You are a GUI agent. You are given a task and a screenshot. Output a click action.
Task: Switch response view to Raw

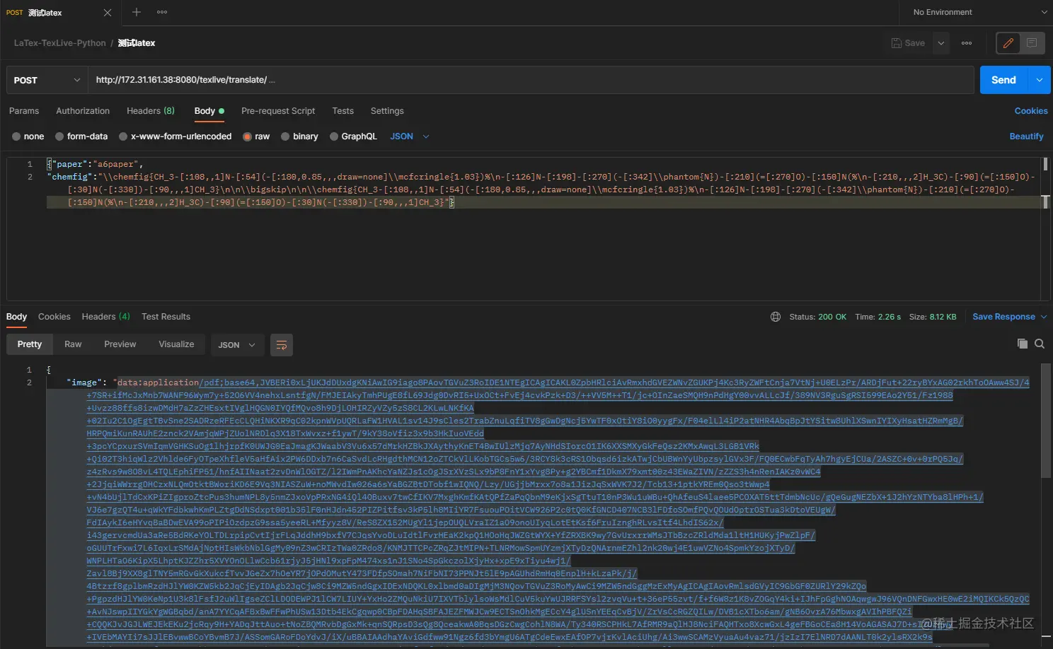[73, 344]
